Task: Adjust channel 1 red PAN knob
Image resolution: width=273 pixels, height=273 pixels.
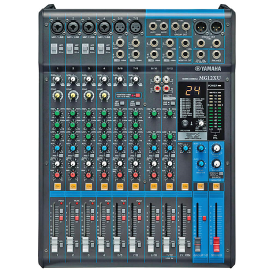Action: pos(57,175)
